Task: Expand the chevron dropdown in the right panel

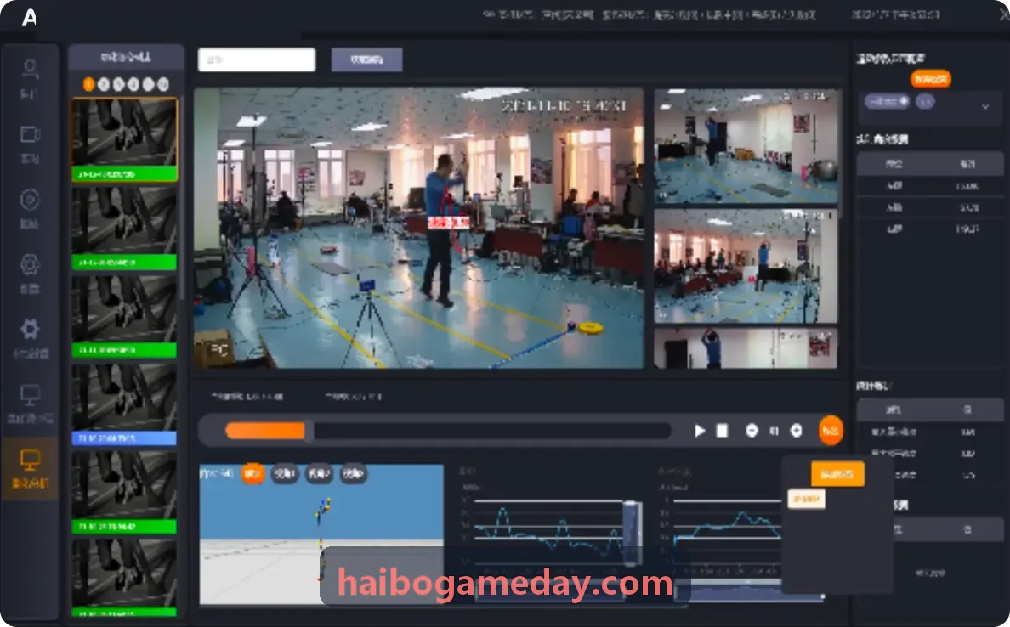Action: pos(984,106)
